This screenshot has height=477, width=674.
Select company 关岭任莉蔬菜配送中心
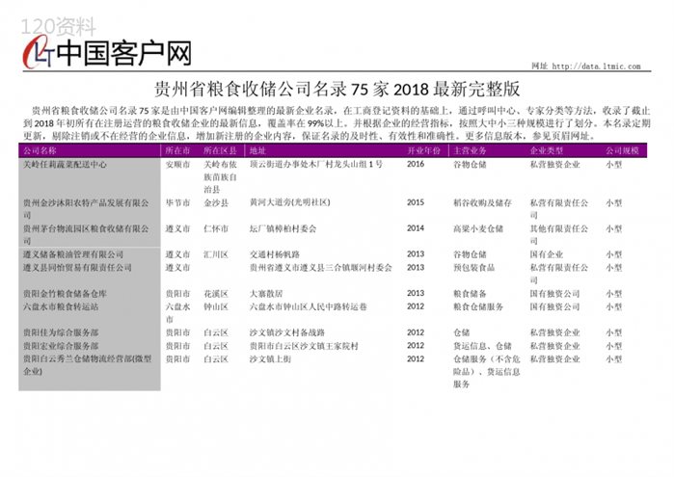coord(65,164)
